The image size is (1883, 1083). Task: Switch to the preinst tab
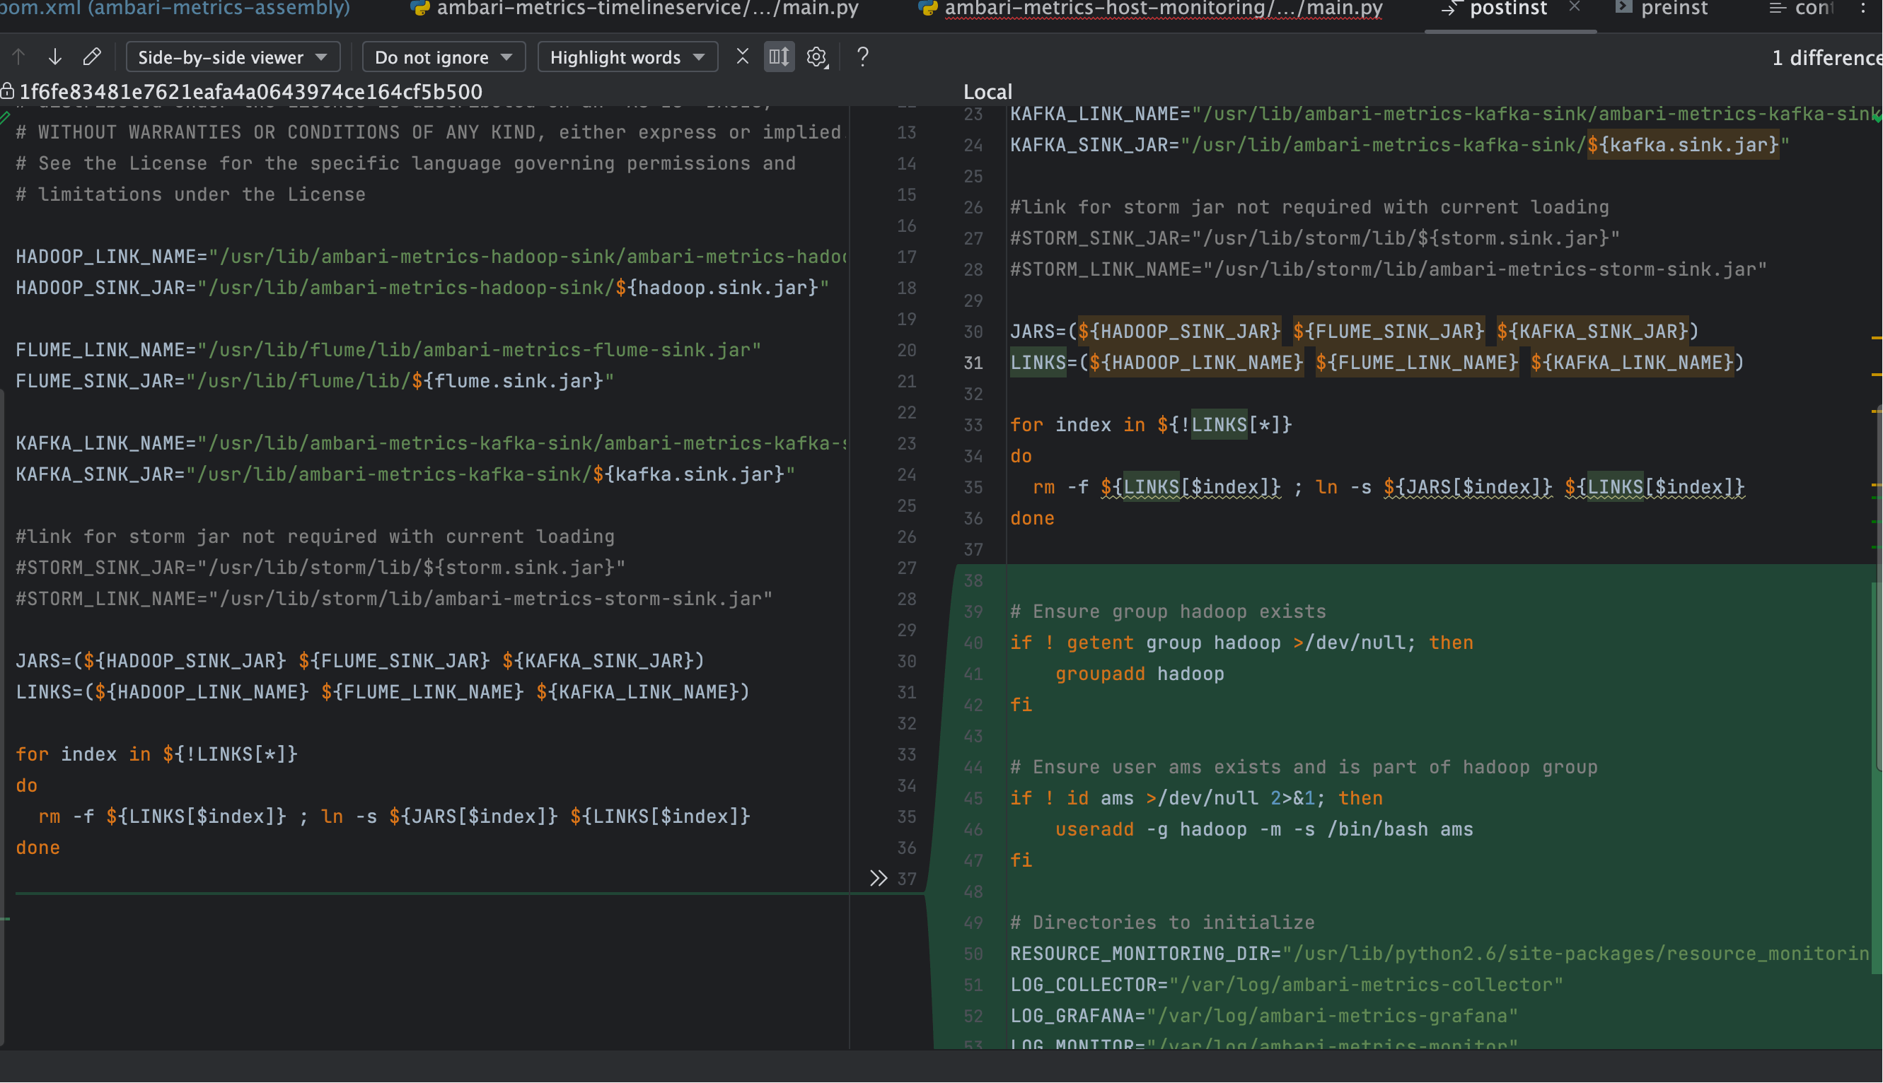[1663, 10]
